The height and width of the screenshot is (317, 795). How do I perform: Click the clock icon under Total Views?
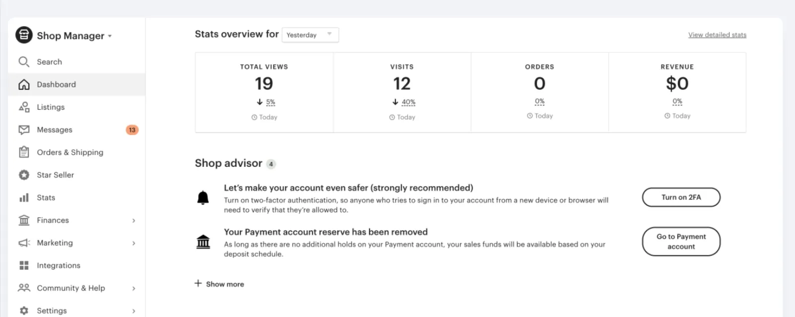[x=254, y=117]
